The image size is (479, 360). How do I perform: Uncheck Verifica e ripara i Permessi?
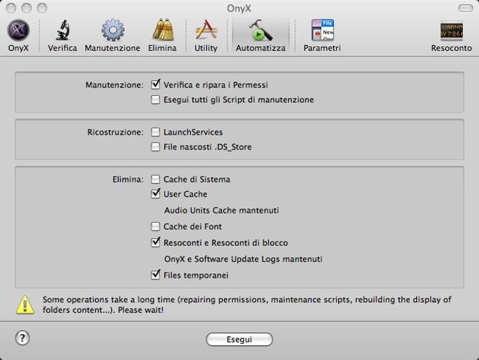pyautogui.click(x=156, y=85)
